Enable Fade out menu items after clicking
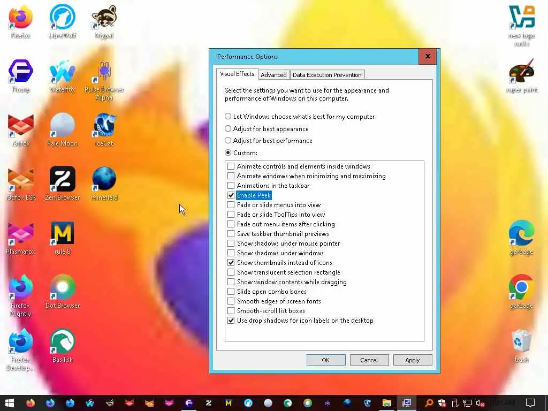The width and height of the screenshot is (548, 411). pos(231,224)
